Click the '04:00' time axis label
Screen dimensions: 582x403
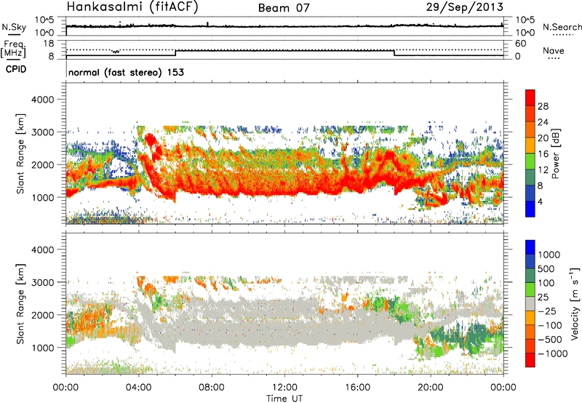pyautogui.click(x=139, y=388)
